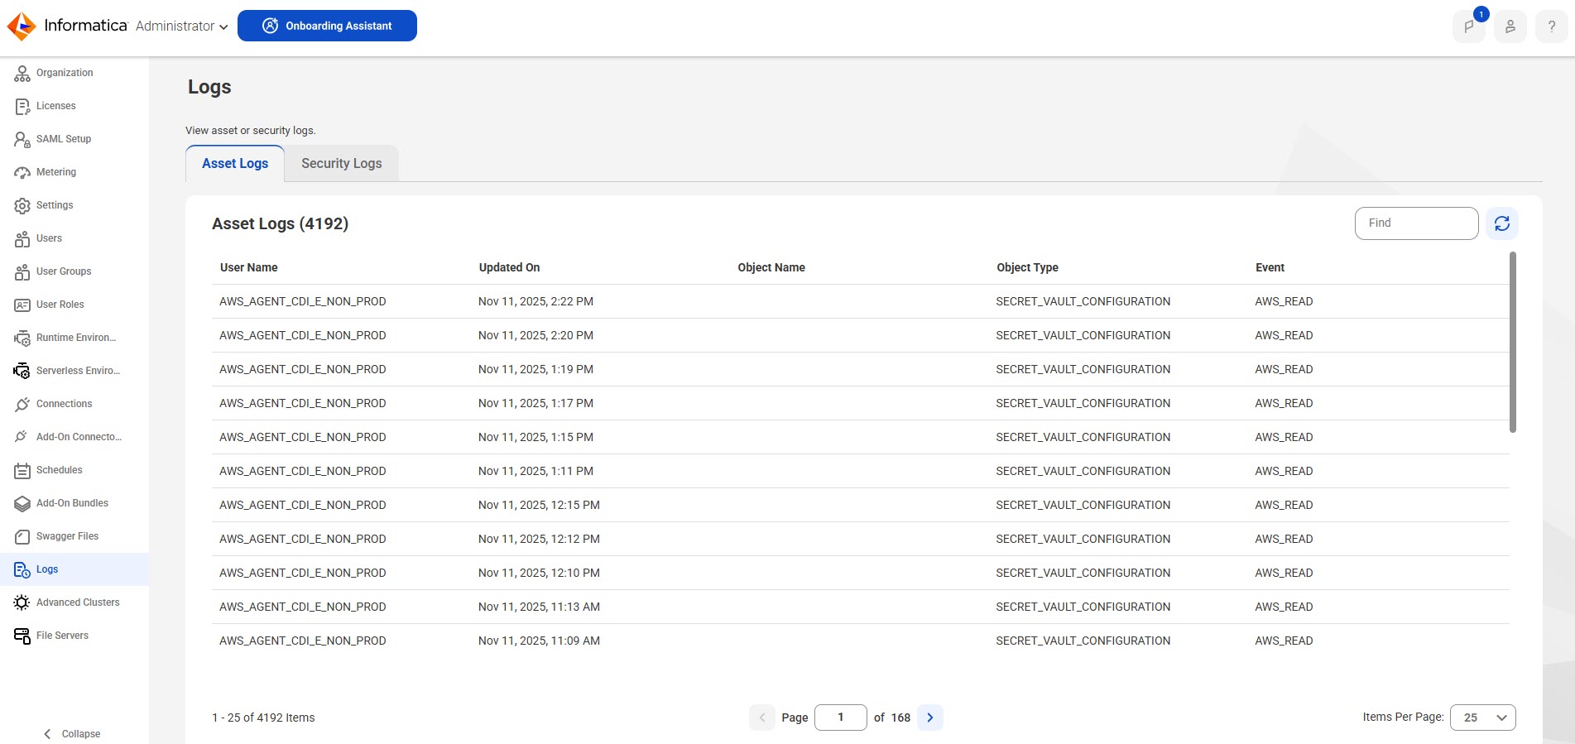Open Serverless Environments icon in sidebar
Image resolution: width=1575 pixels, height=744 pixels.
coord(22,371)
